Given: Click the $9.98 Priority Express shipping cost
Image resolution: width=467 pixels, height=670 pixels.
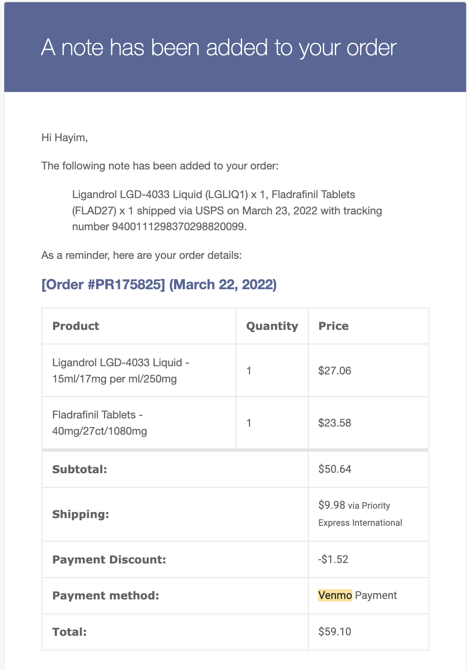Looking at the screenshot, I should click(332, 505).
